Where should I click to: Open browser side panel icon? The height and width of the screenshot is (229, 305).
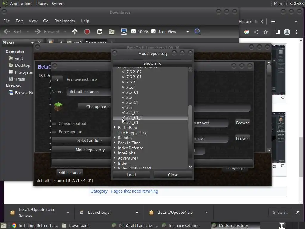[x=278, y=32]
